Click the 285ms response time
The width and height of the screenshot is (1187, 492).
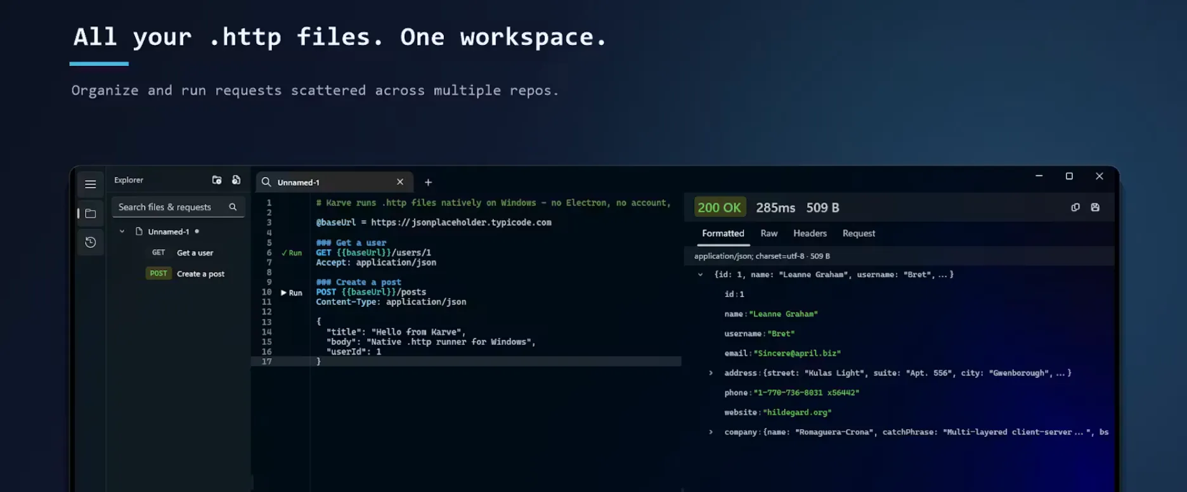tap(775, 207)
